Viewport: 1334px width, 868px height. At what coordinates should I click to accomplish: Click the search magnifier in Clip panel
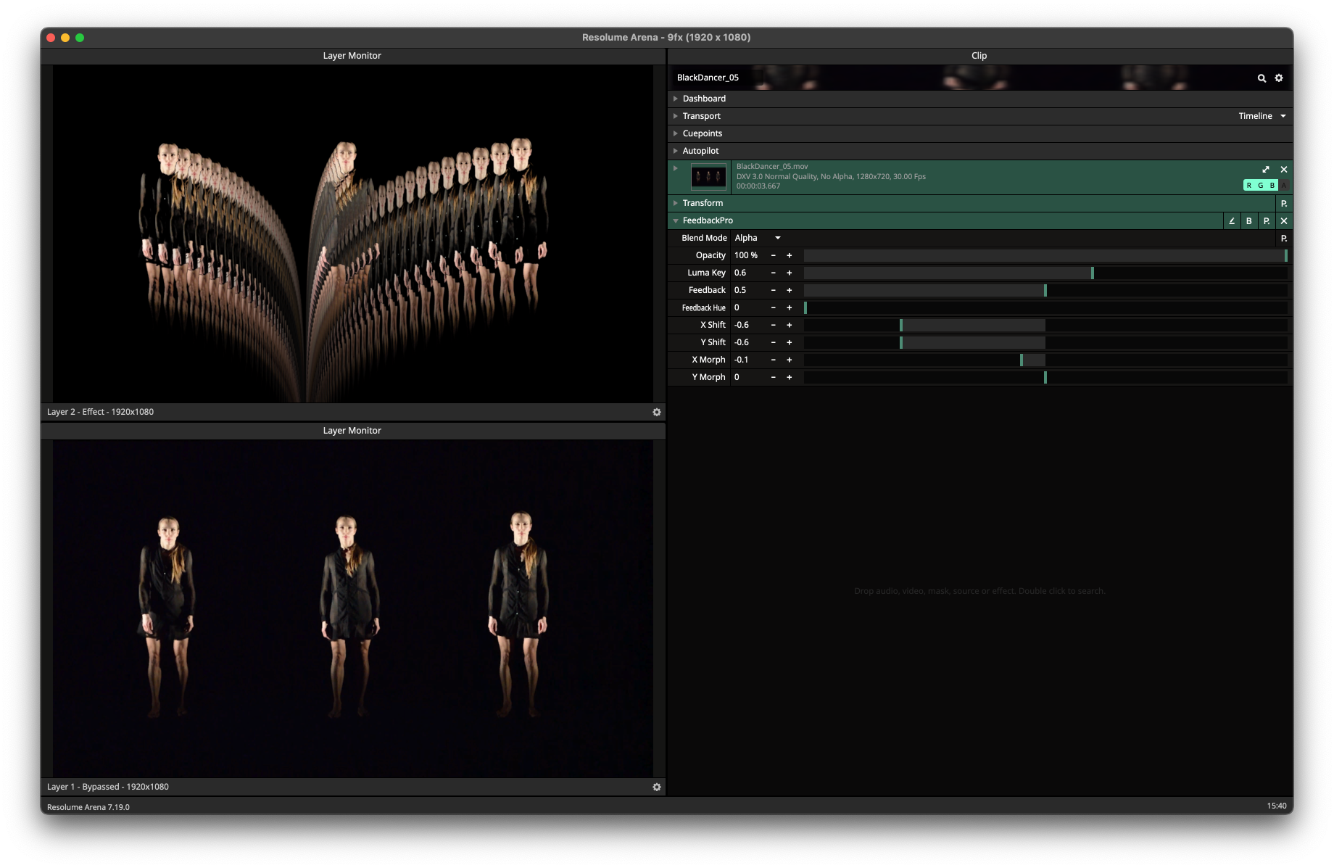coord(1261,78)
